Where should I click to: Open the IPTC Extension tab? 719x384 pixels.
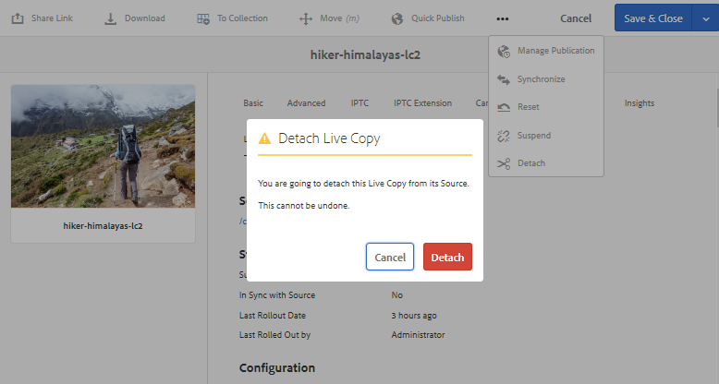click(x=422, y=103)
